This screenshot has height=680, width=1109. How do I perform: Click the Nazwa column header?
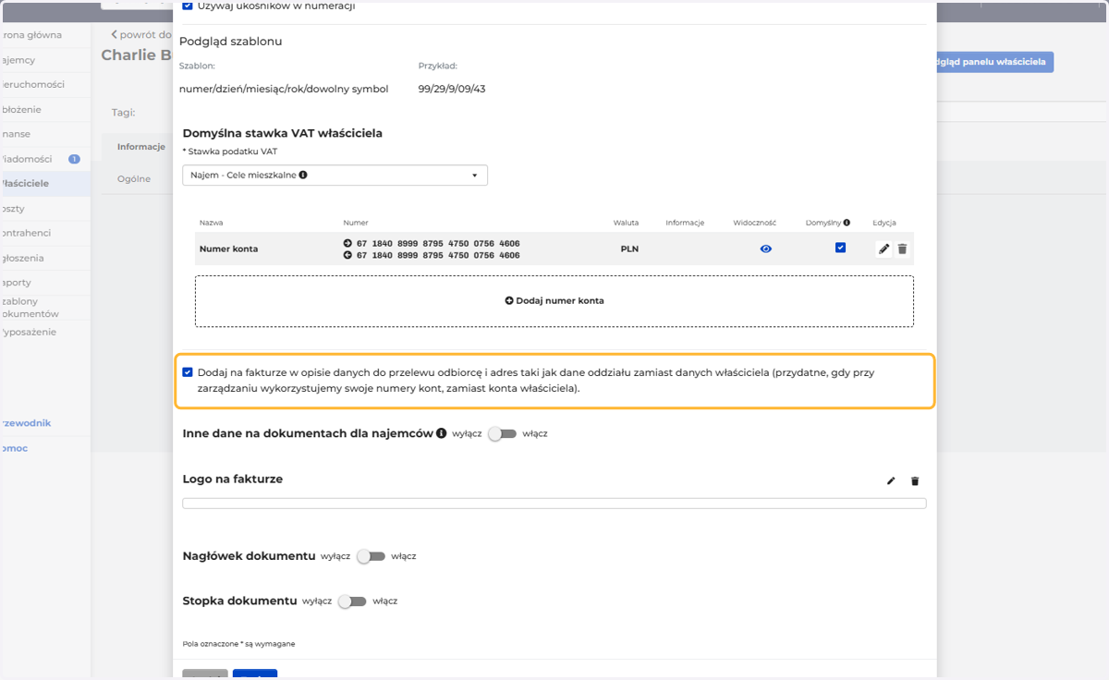[x=211, y=223]
